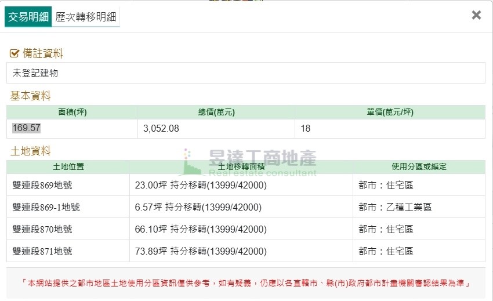Viewport: 493px width, 301px height.
Task: Select the highlighted 169.57 area value
Action: [x=27, y=128]
